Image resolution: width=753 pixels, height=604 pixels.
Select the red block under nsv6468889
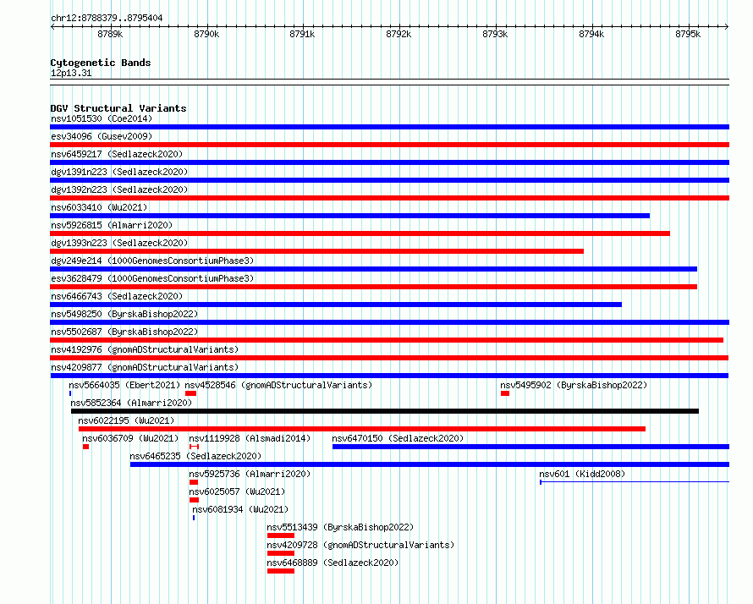click(281, 571)
